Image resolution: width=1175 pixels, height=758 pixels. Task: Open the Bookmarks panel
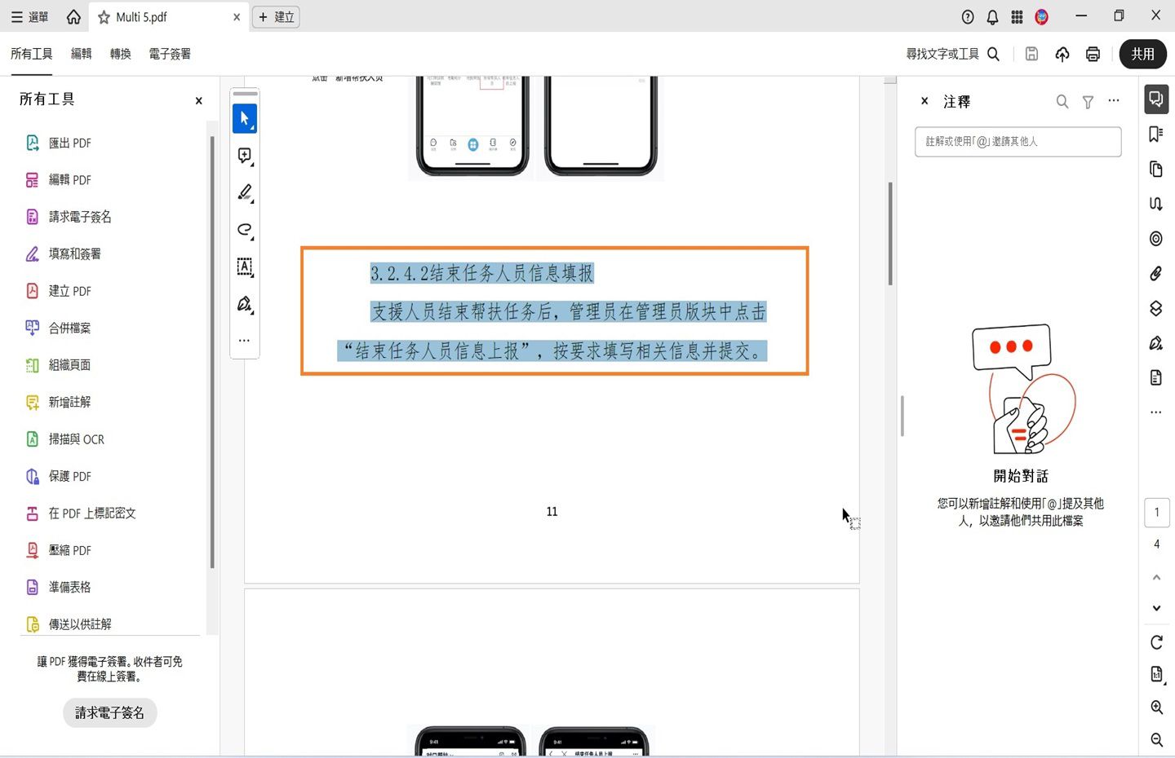1155,133
